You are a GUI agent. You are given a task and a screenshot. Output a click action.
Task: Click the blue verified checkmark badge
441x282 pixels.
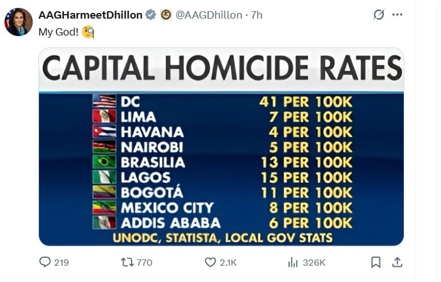pos(151,15)
